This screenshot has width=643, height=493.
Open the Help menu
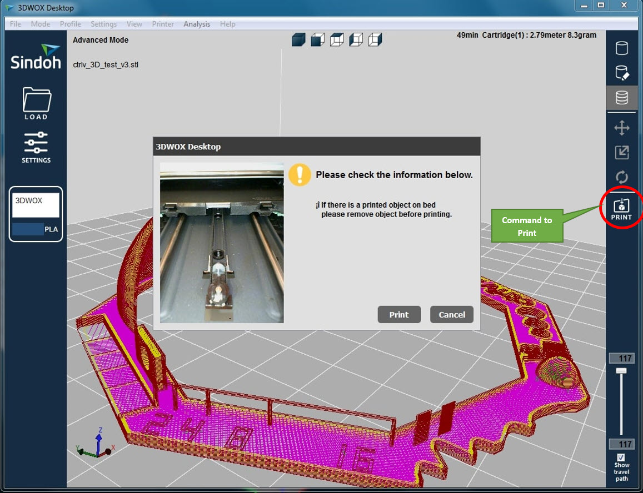tap(228, 24)
